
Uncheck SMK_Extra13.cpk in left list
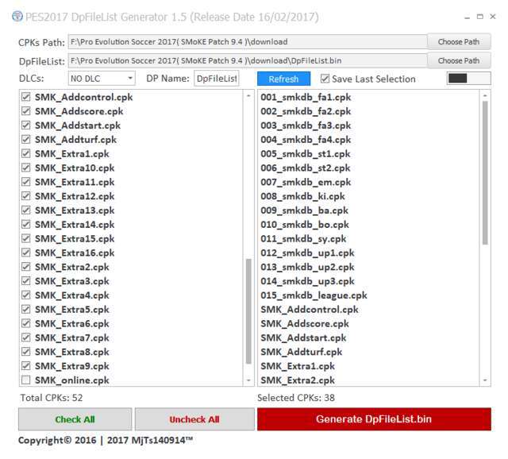click(x=26, y=210)
